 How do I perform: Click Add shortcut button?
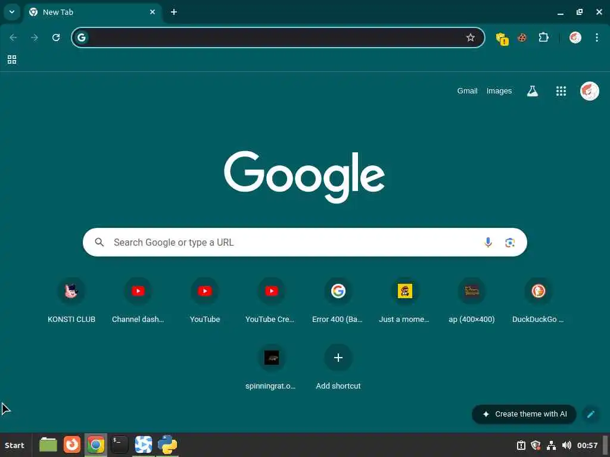[338, 367]
